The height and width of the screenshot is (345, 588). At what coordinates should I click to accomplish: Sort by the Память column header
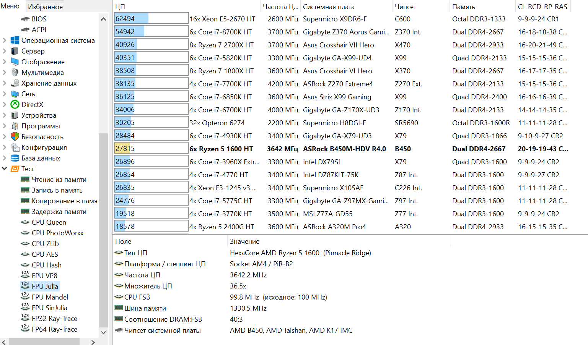pos(483,7)
